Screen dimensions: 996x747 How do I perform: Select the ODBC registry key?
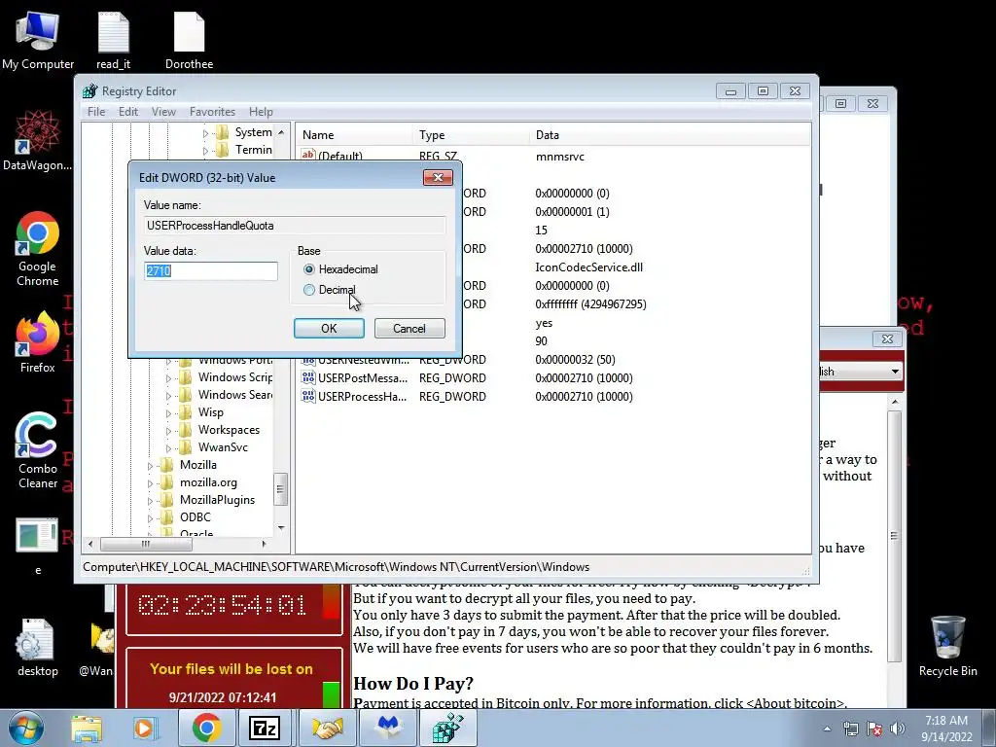tap(195, 517)
